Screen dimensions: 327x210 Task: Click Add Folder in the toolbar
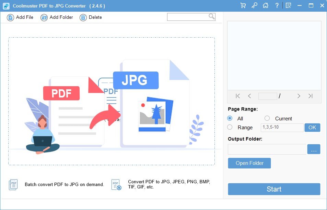(x=57, y=17)
